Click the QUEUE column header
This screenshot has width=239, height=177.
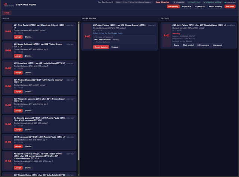[6, 18]
